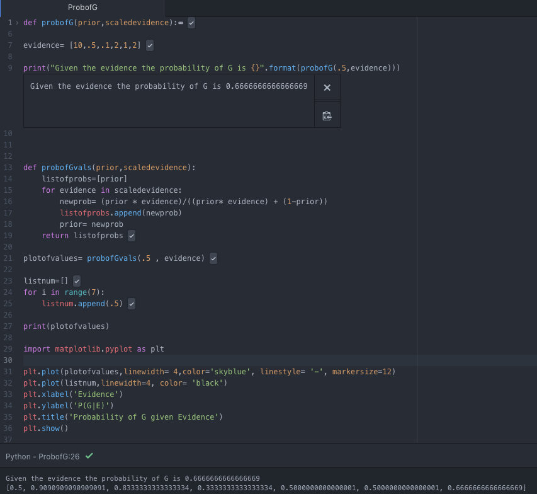The width and height of the screenshot is (537, 494).
Task: Click the checkmark badge beside listnum=[]
Action: coord(77,281)
